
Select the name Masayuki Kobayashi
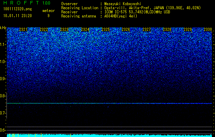123,4
